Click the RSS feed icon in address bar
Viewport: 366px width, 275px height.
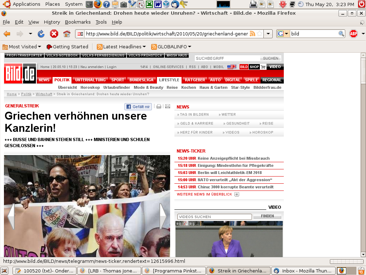coord(252,34)
